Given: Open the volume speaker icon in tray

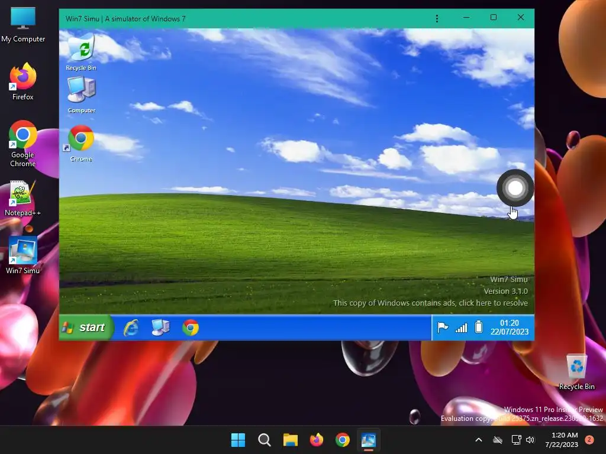Looking at the screenshot, I should 530,440.
